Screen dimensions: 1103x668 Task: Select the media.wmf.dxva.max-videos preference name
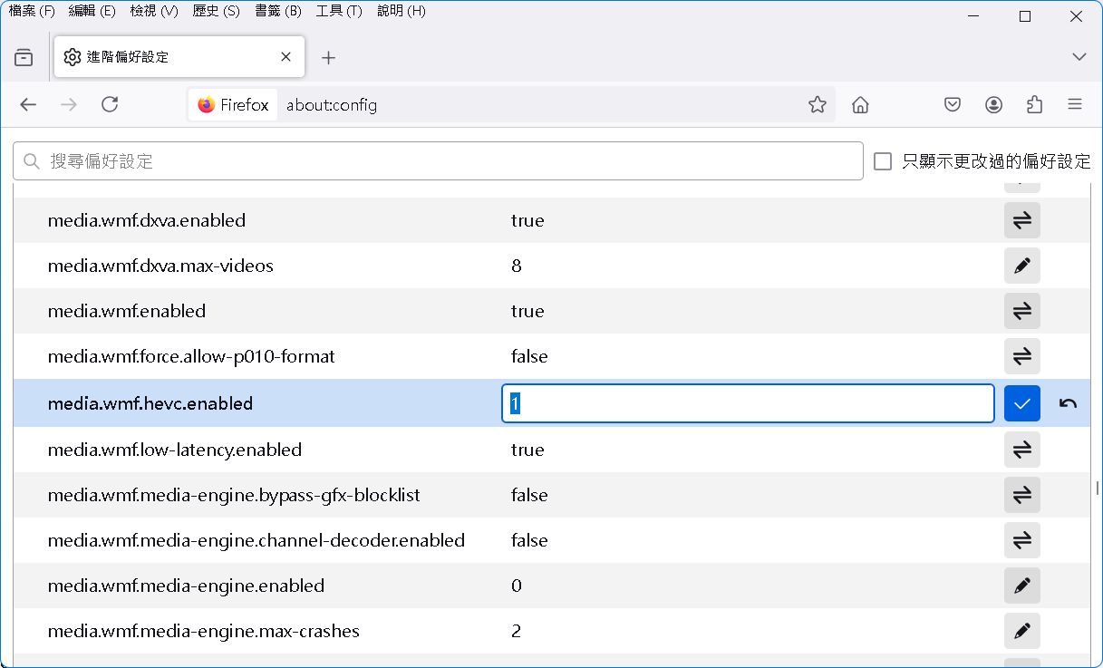pyautogui.click(x=160, y=266)
